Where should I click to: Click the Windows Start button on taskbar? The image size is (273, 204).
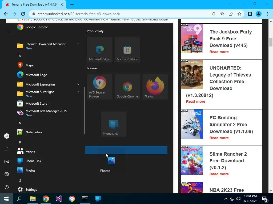point(6,199)
